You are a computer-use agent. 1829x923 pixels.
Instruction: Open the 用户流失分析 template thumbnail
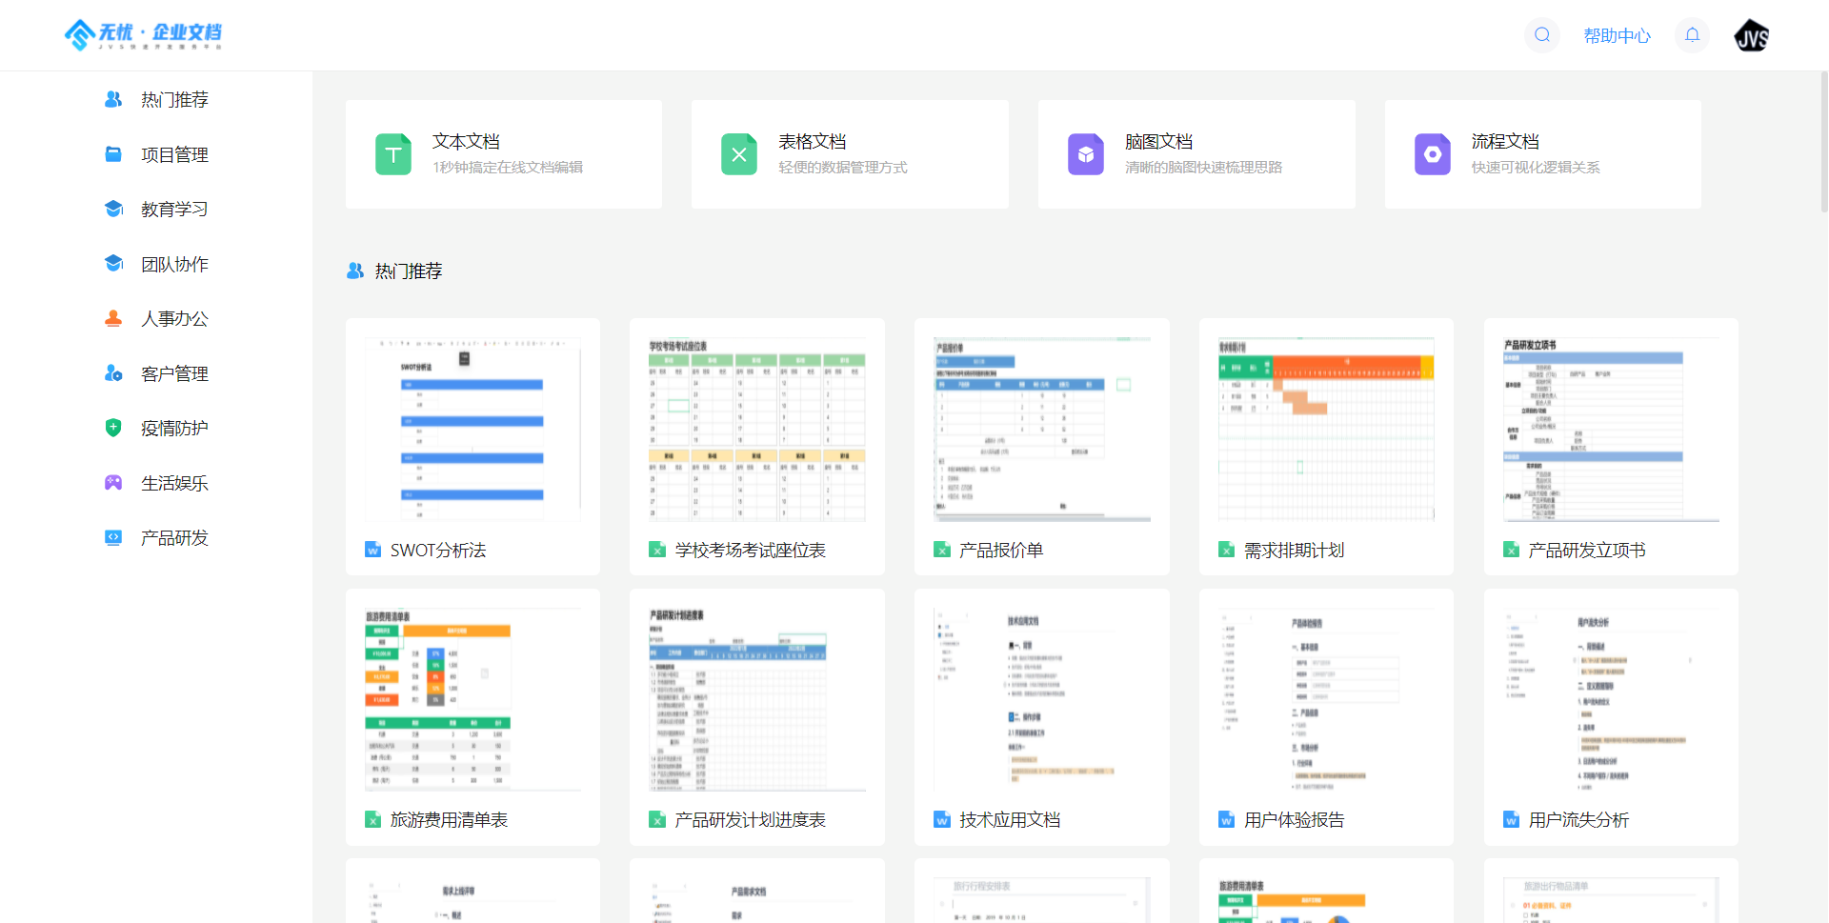pos(1611,699)
